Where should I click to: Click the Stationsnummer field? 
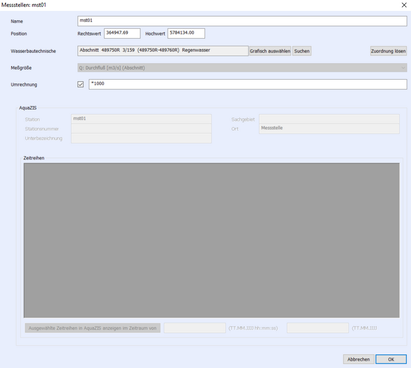pos(141,129)
